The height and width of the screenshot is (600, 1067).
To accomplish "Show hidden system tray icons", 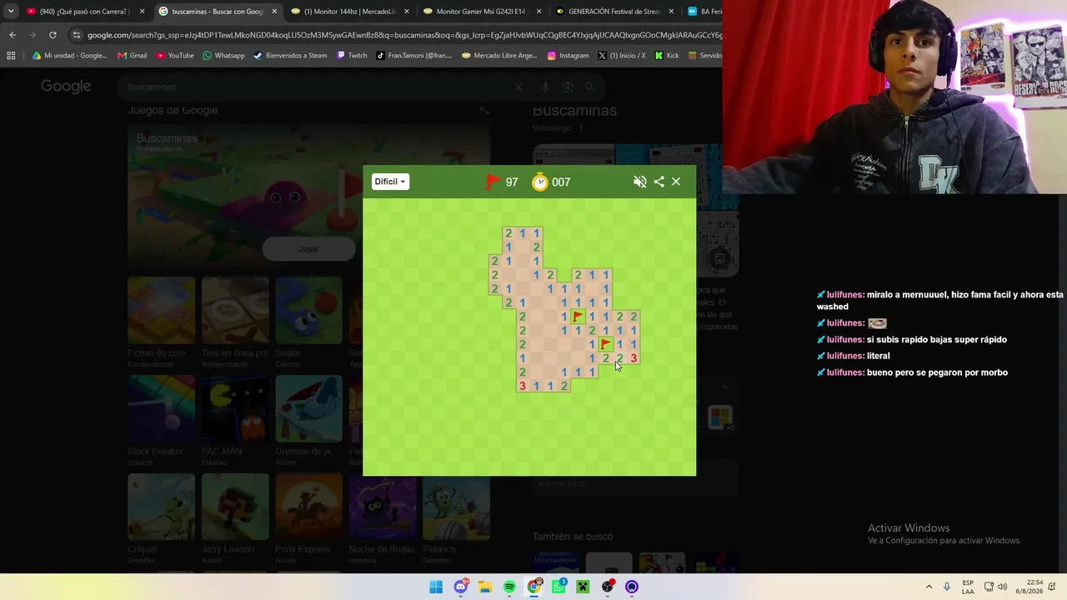I will click(929, 587).
